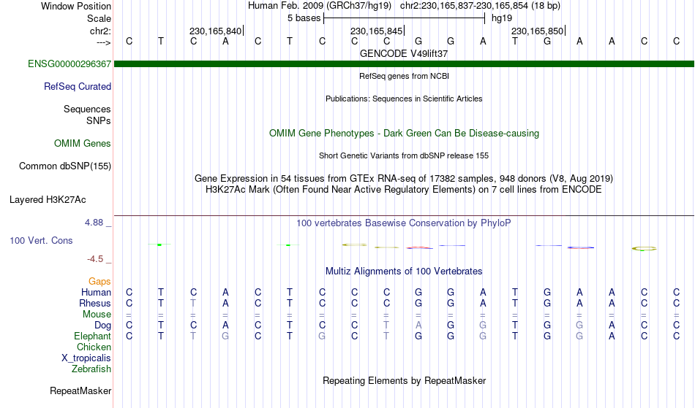Screen dimensions: 695x408
Task: Open the OMIM Genes track label
Action: (x=83, y=144)
